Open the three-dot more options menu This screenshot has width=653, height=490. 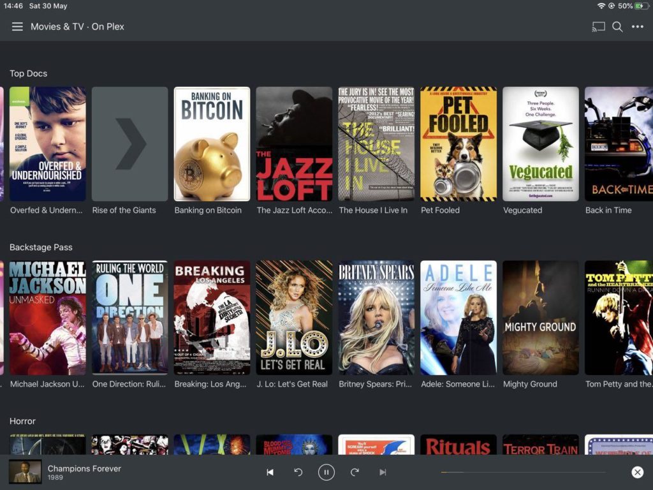click(x=638, y=27)
